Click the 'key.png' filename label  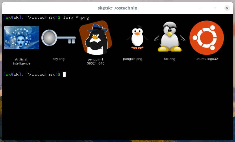click(58, 59)
